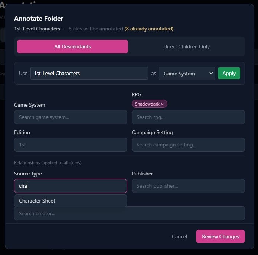
Task: Click the green Apply button
Action: [229, 73]
